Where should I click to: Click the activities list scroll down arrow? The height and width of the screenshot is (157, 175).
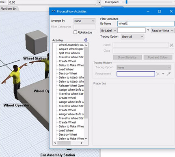[x=86, y=138]
